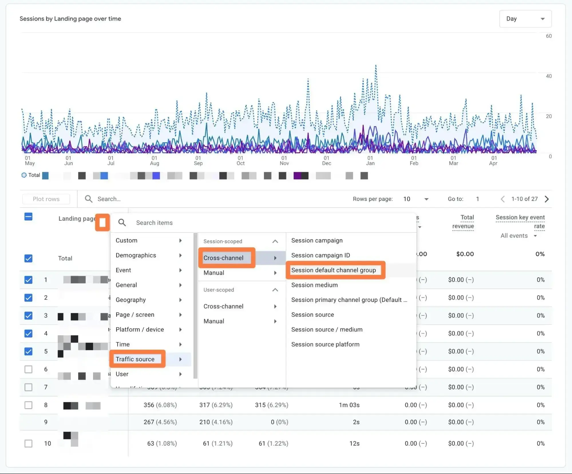Click the blue Total color swatch in the legend
The height and width of the screenshot is (474, 572).
(x=45, y=176)
